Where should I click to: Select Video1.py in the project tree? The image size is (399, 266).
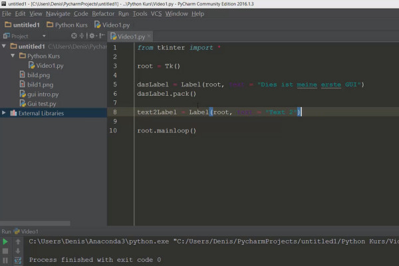pyautogui.click(x=46, y=65)
